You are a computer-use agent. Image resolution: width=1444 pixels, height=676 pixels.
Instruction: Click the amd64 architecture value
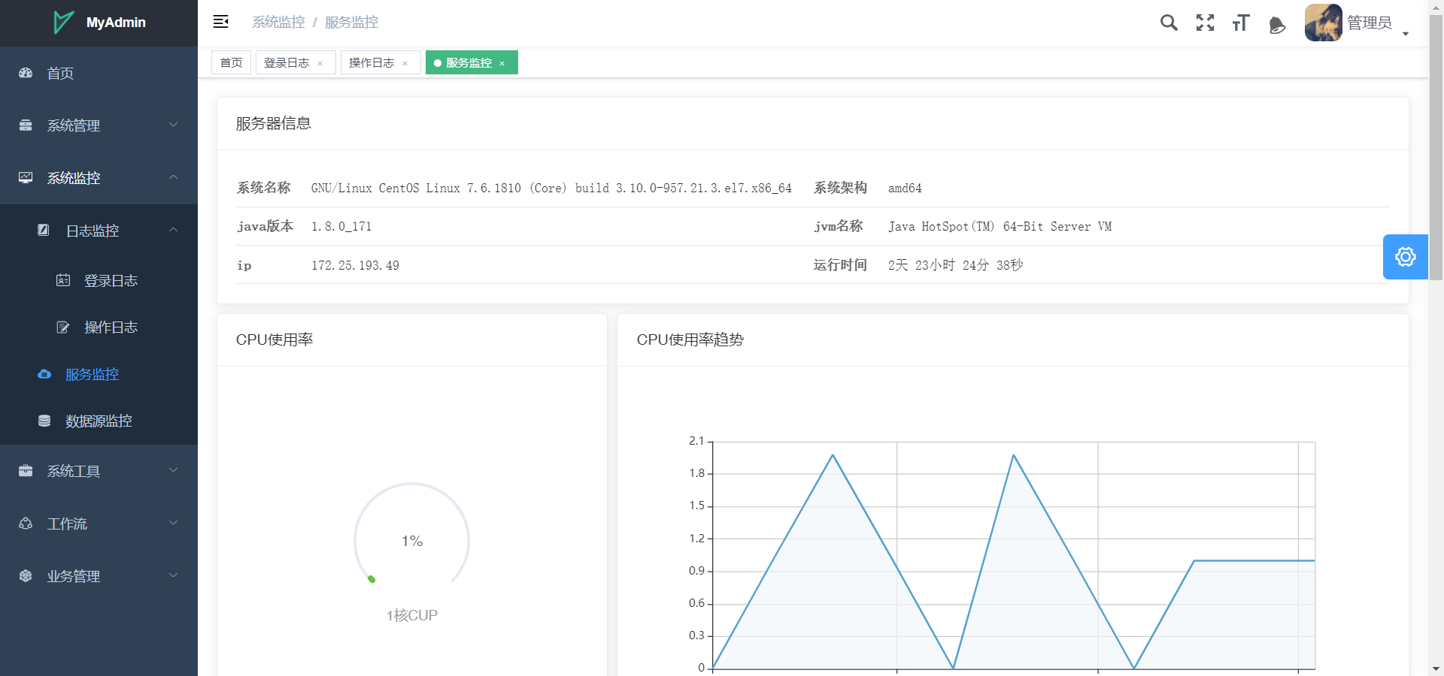(905, 188)
